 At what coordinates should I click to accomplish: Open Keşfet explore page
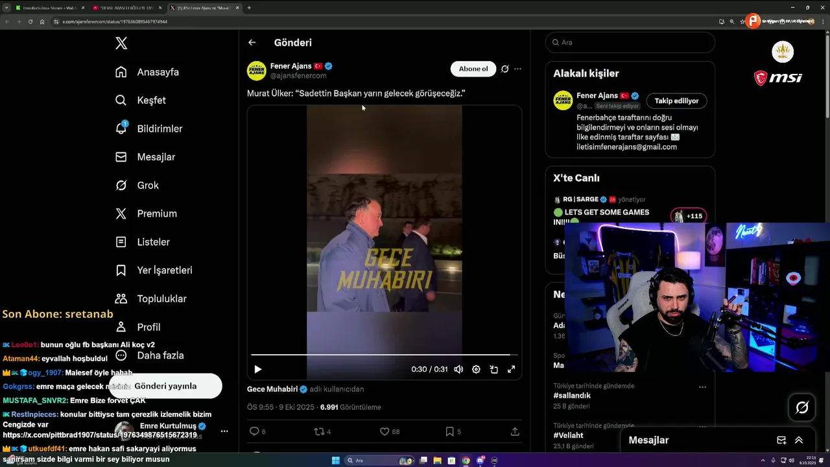point(141,101)
